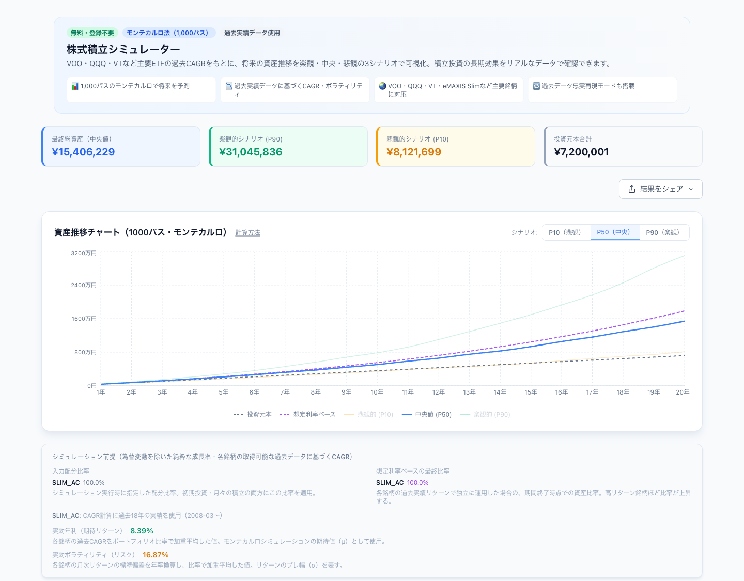Click the 実効年利 value 8.39%
The height and width of the screenshot is (581, 744).
[142, 531]
